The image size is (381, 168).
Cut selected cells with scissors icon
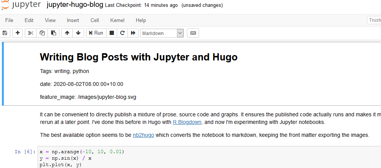click(x=31, y=33)
